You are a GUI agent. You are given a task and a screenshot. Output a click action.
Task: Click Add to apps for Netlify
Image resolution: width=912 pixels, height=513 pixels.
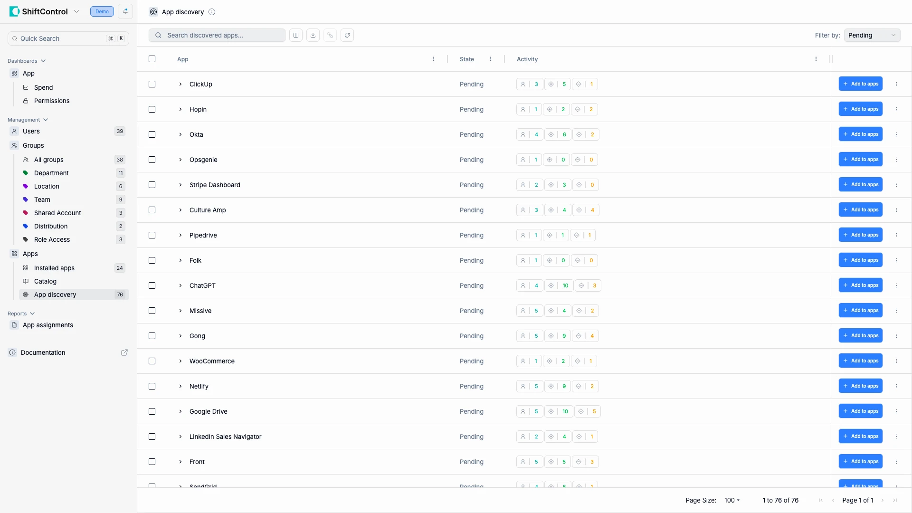(861, 386)
